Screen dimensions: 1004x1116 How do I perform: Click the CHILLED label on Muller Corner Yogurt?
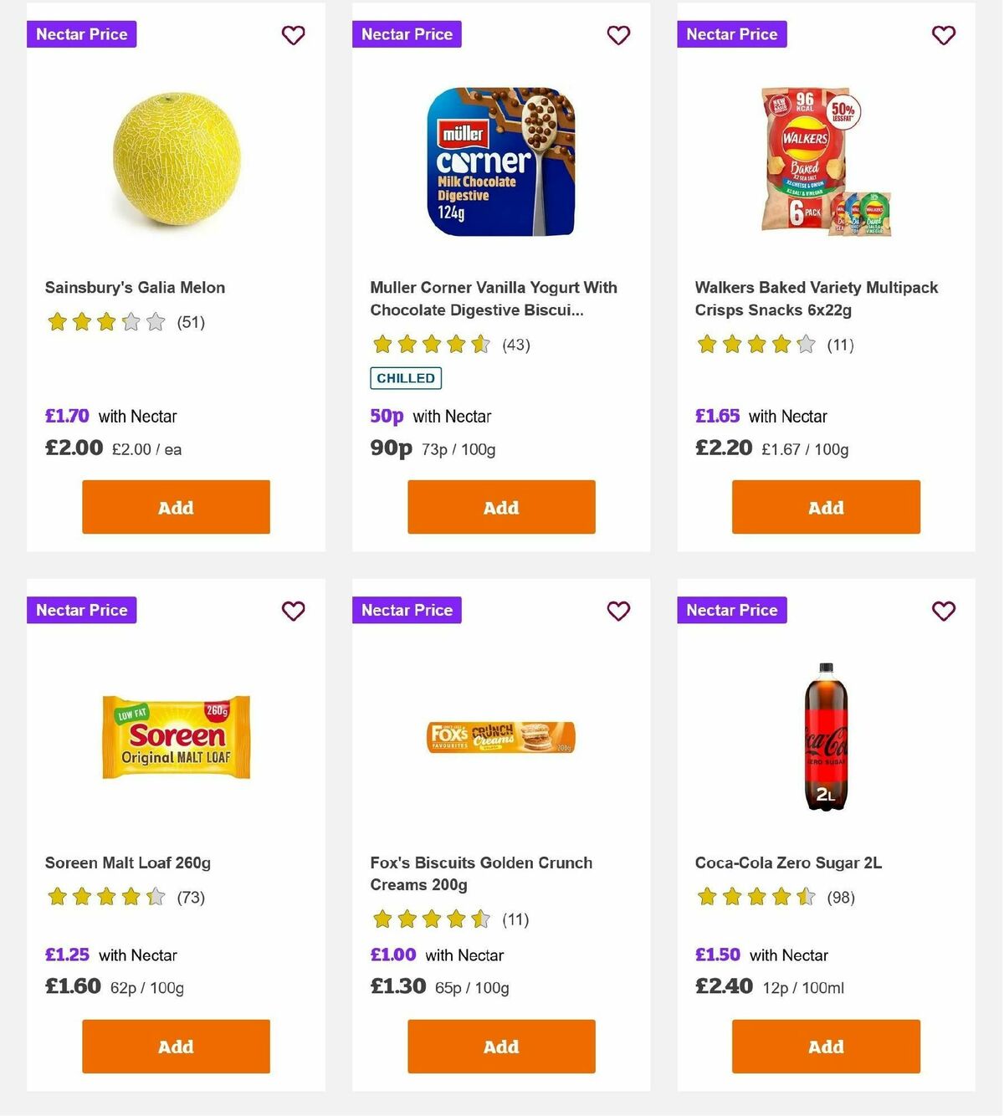[x=406, y=378]
